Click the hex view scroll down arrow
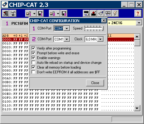 (137, 108)
